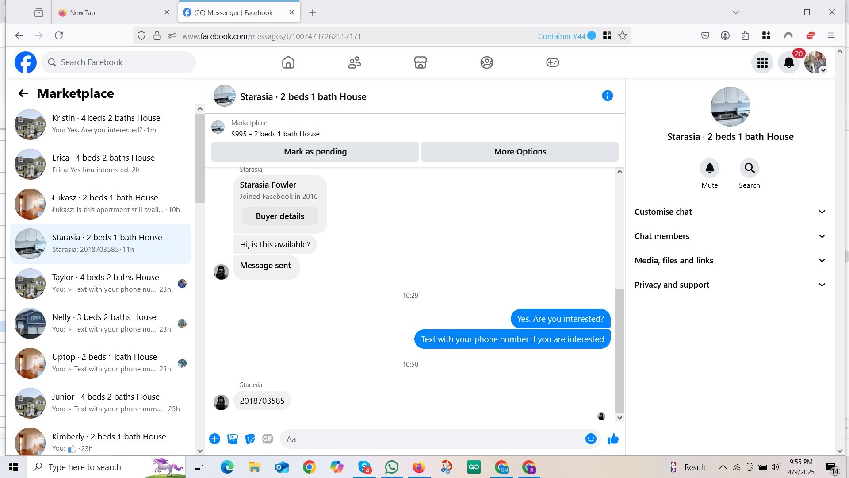Open WhatsApp from the taskbar

tap(391, 467)
